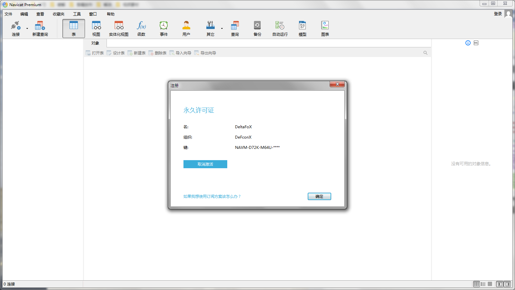Open the Connection (连接) toolbar icon
Screen dimensions: 515x290
click(x=15, y=29)
